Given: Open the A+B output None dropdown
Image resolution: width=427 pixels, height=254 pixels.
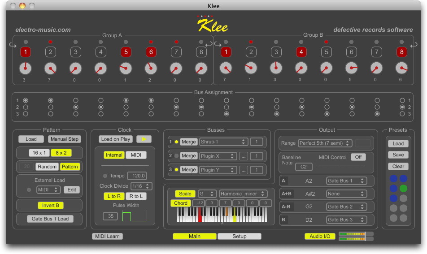Looking at the screenshot, I should tap(346, 194).
